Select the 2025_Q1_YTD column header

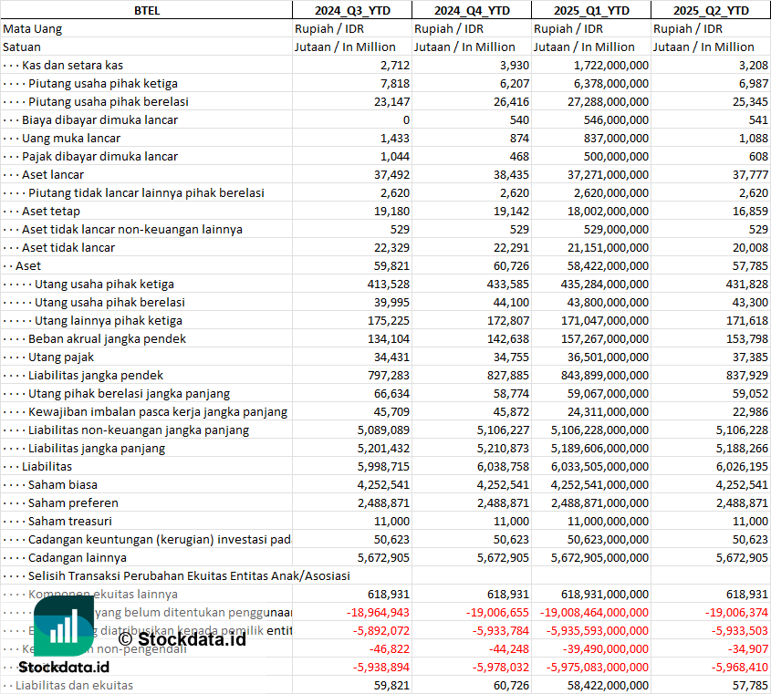click(x=590, y=10)
